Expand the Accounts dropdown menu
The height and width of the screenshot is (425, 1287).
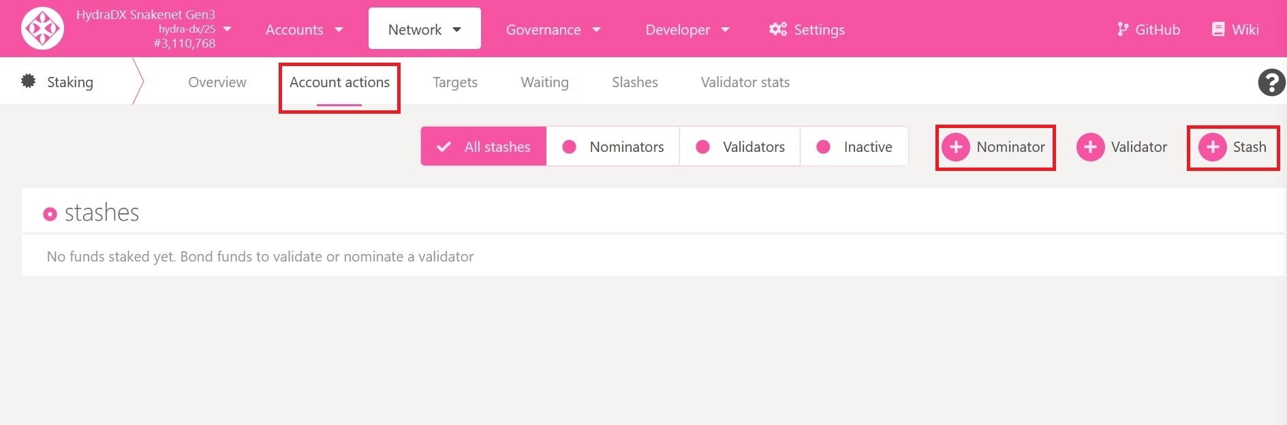[304, 29]
